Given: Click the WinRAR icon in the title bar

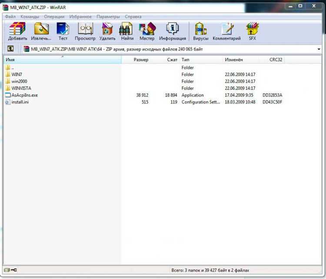Looking at the screenshot, I should (6, 7).
